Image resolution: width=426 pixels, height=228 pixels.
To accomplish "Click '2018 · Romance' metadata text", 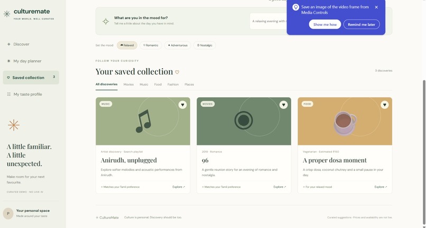I will click(x=212, y=151).
